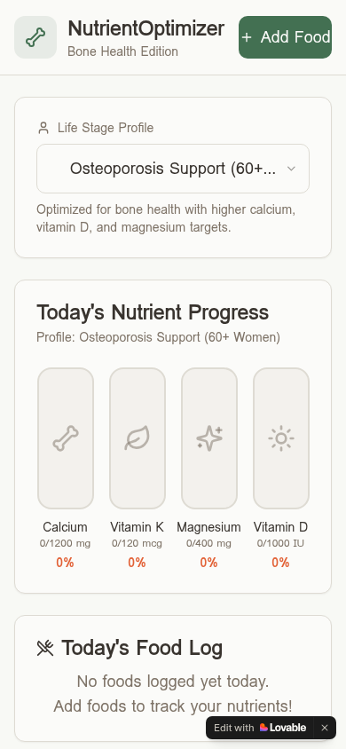The height and width of the screenshot is (749, 346).
Task: Click the Today's Nutrient Progress heading
Action: (153, 312)
